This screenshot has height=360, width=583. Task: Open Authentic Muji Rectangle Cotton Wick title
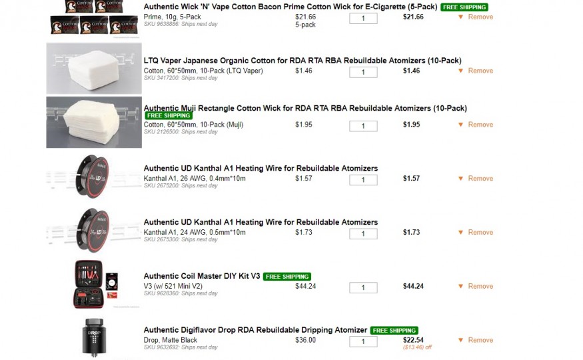click(x=305, y=108)
